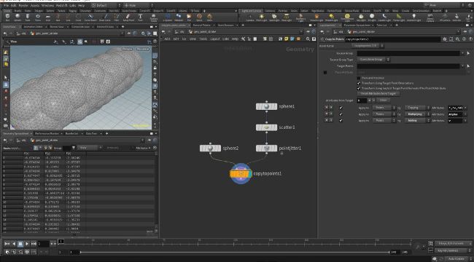This screenshot has width=474, height=262.
Task: Select the Torus shelf tool
Action: [x=38, y=17]
